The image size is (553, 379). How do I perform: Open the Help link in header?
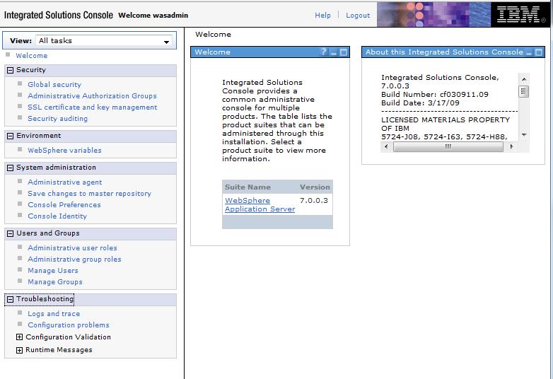tap(322, 15)
